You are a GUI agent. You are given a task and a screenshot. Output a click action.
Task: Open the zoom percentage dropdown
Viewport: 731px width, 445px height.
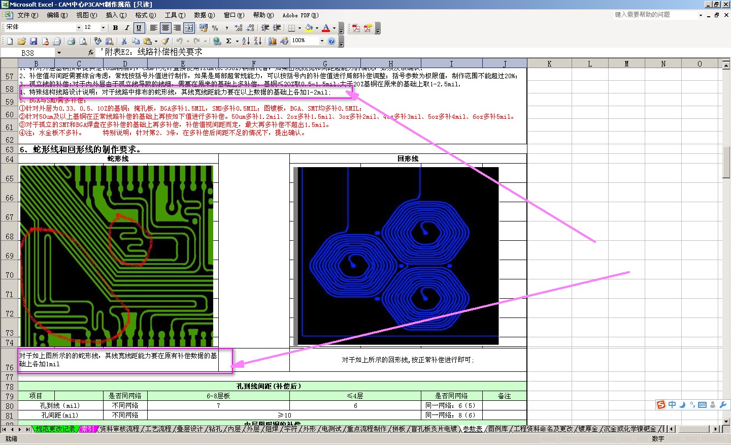(x=322, y=41)
